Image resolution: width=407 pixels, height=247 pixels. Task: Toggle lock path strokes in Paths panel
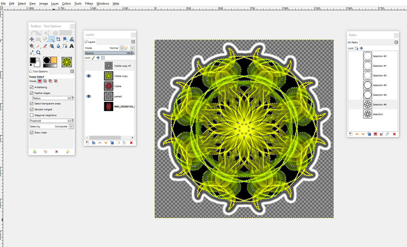357,48
